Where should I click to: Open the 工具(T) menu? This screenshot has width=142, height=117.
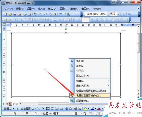click(63, 9)
